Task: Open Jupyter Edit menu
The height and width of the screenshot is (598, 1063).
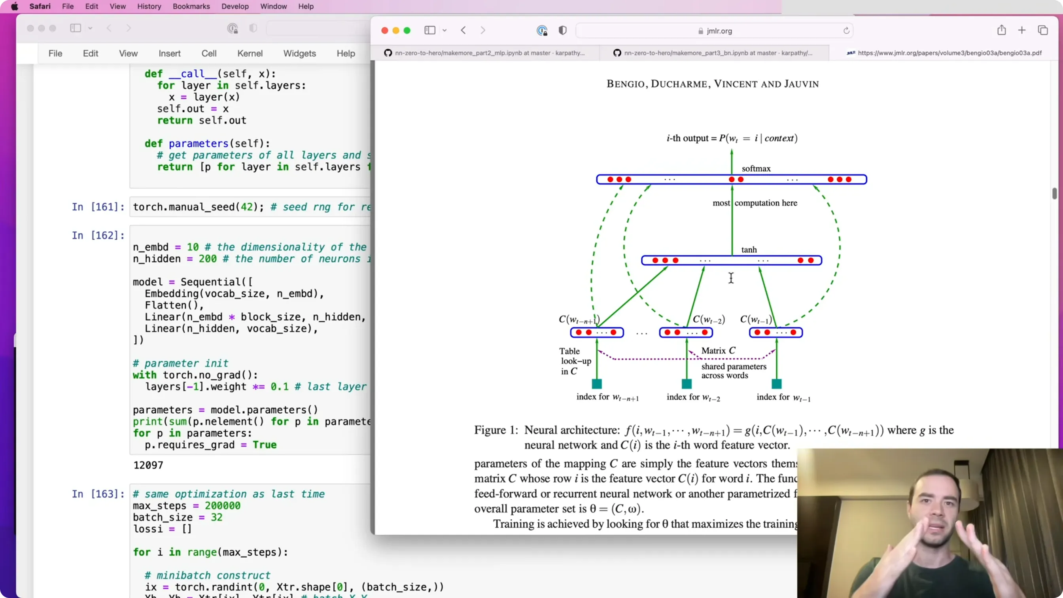Action: 91,53
